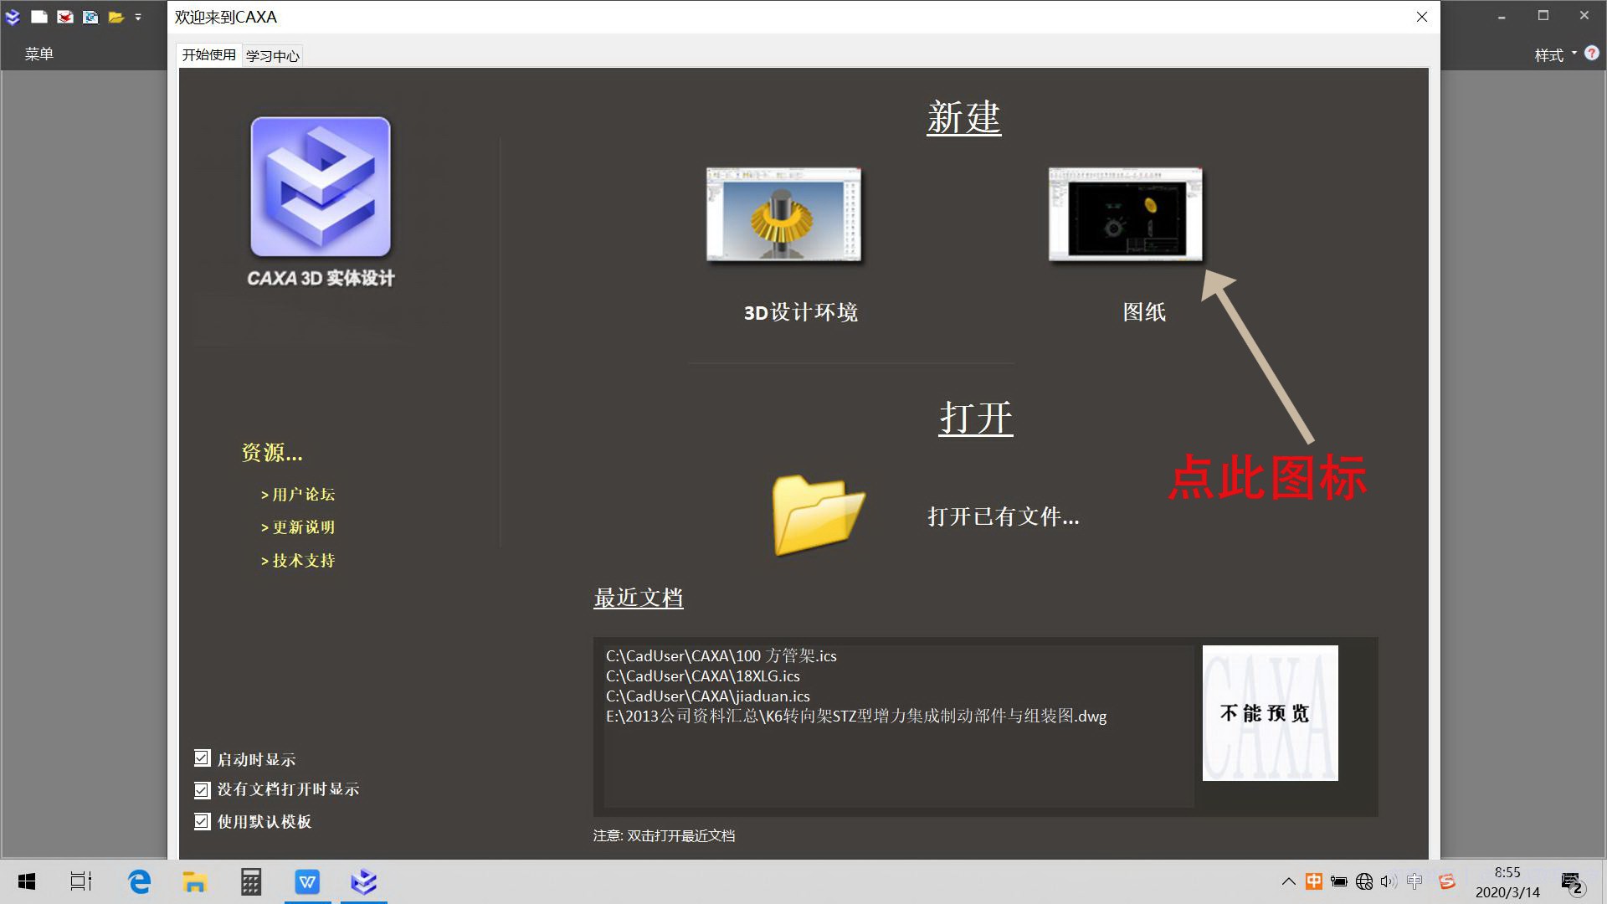Click the orange 中 input method tray icon
The height and width of the screenshot is (904, 1607).
(1314, 881)
